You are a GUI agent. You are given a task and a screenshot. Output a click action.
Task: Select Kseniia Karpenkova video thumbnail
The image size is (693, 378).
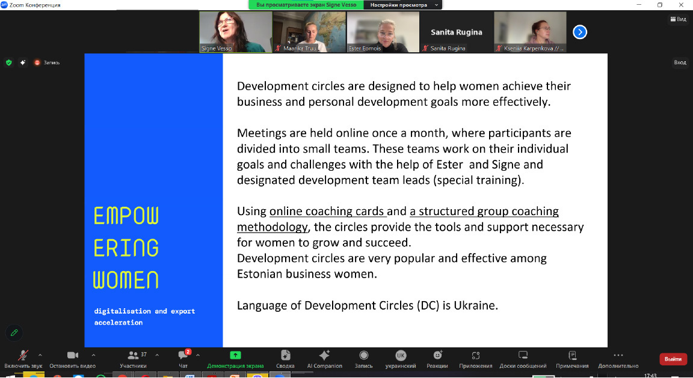tap(531, 32)
